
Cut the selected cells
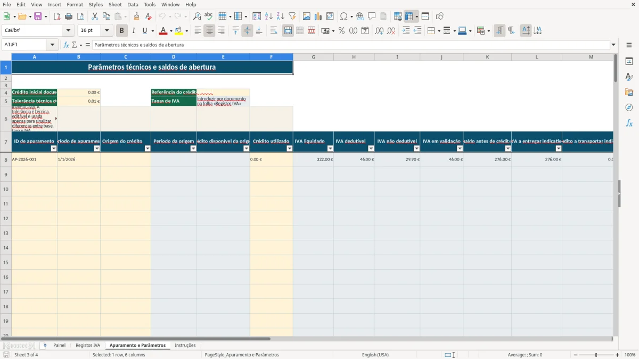(x=95, y=16)
